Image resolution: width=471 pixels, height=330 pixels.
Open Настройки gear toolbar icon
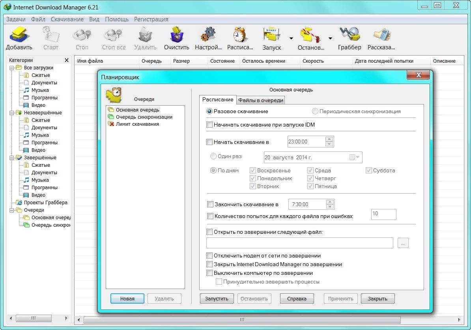pos(208,38)
